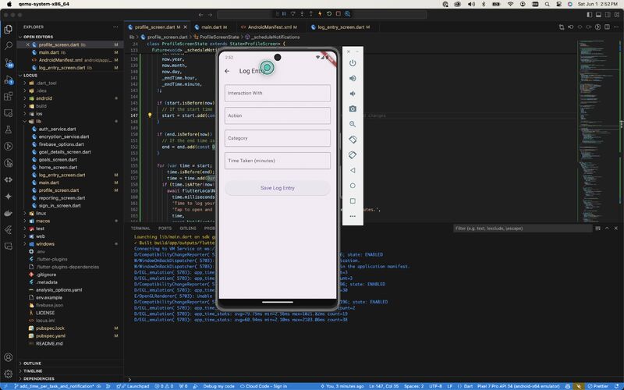The height and width of the screenshot is (390, 624).
Task: Switch to the TERMINAL panel tab
Action: [140, 228]
